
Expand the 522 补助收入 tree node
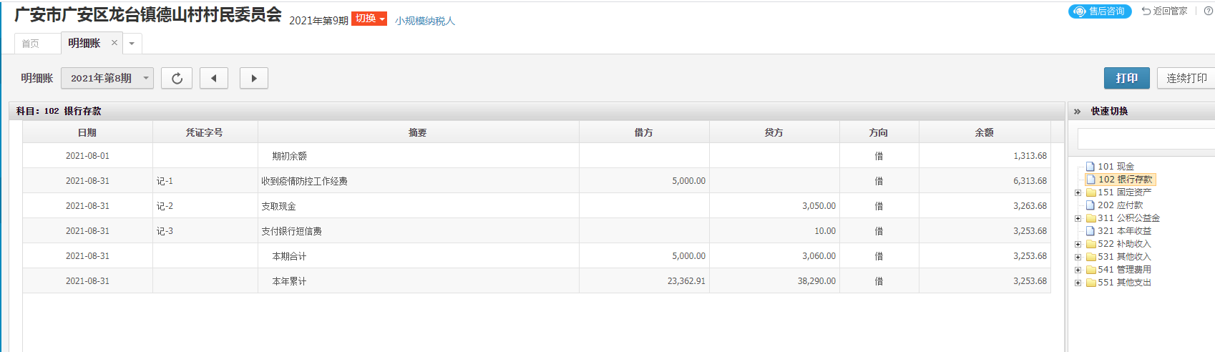pyautogui.click(x=1078, y=244)
